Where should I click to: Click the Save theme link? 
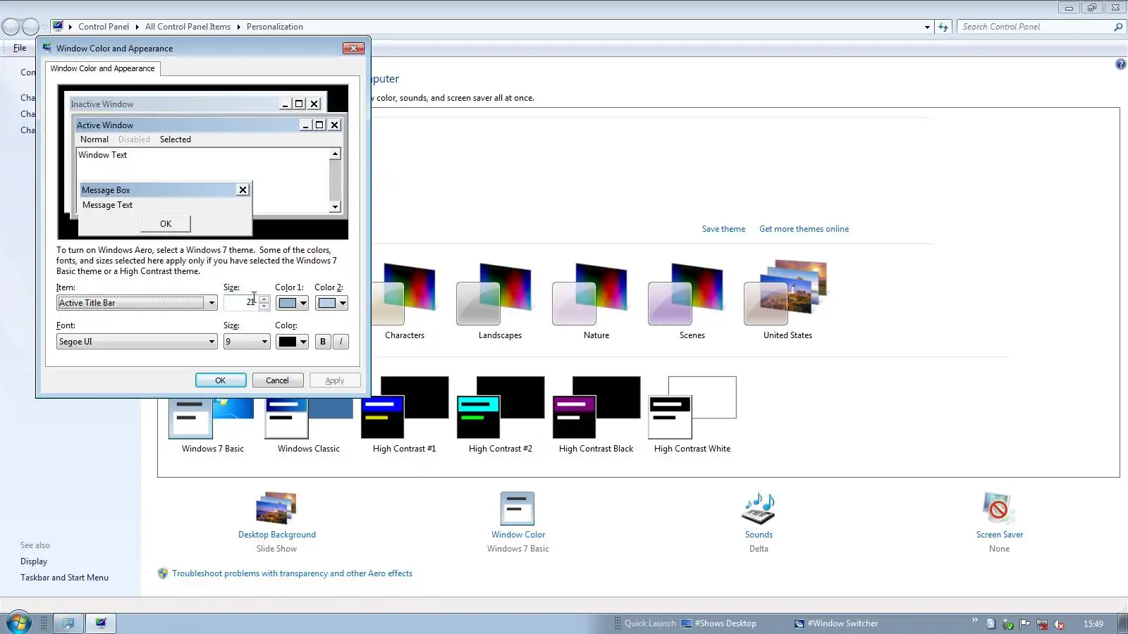point(723,229)
